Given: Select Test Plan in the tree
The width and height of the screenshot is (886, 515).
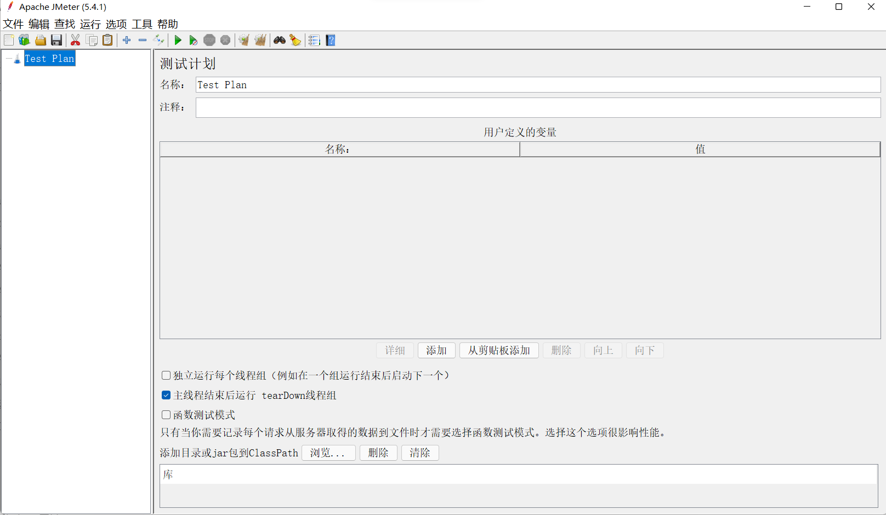Looking at the screenshot, I should click(x=49, y=59).
